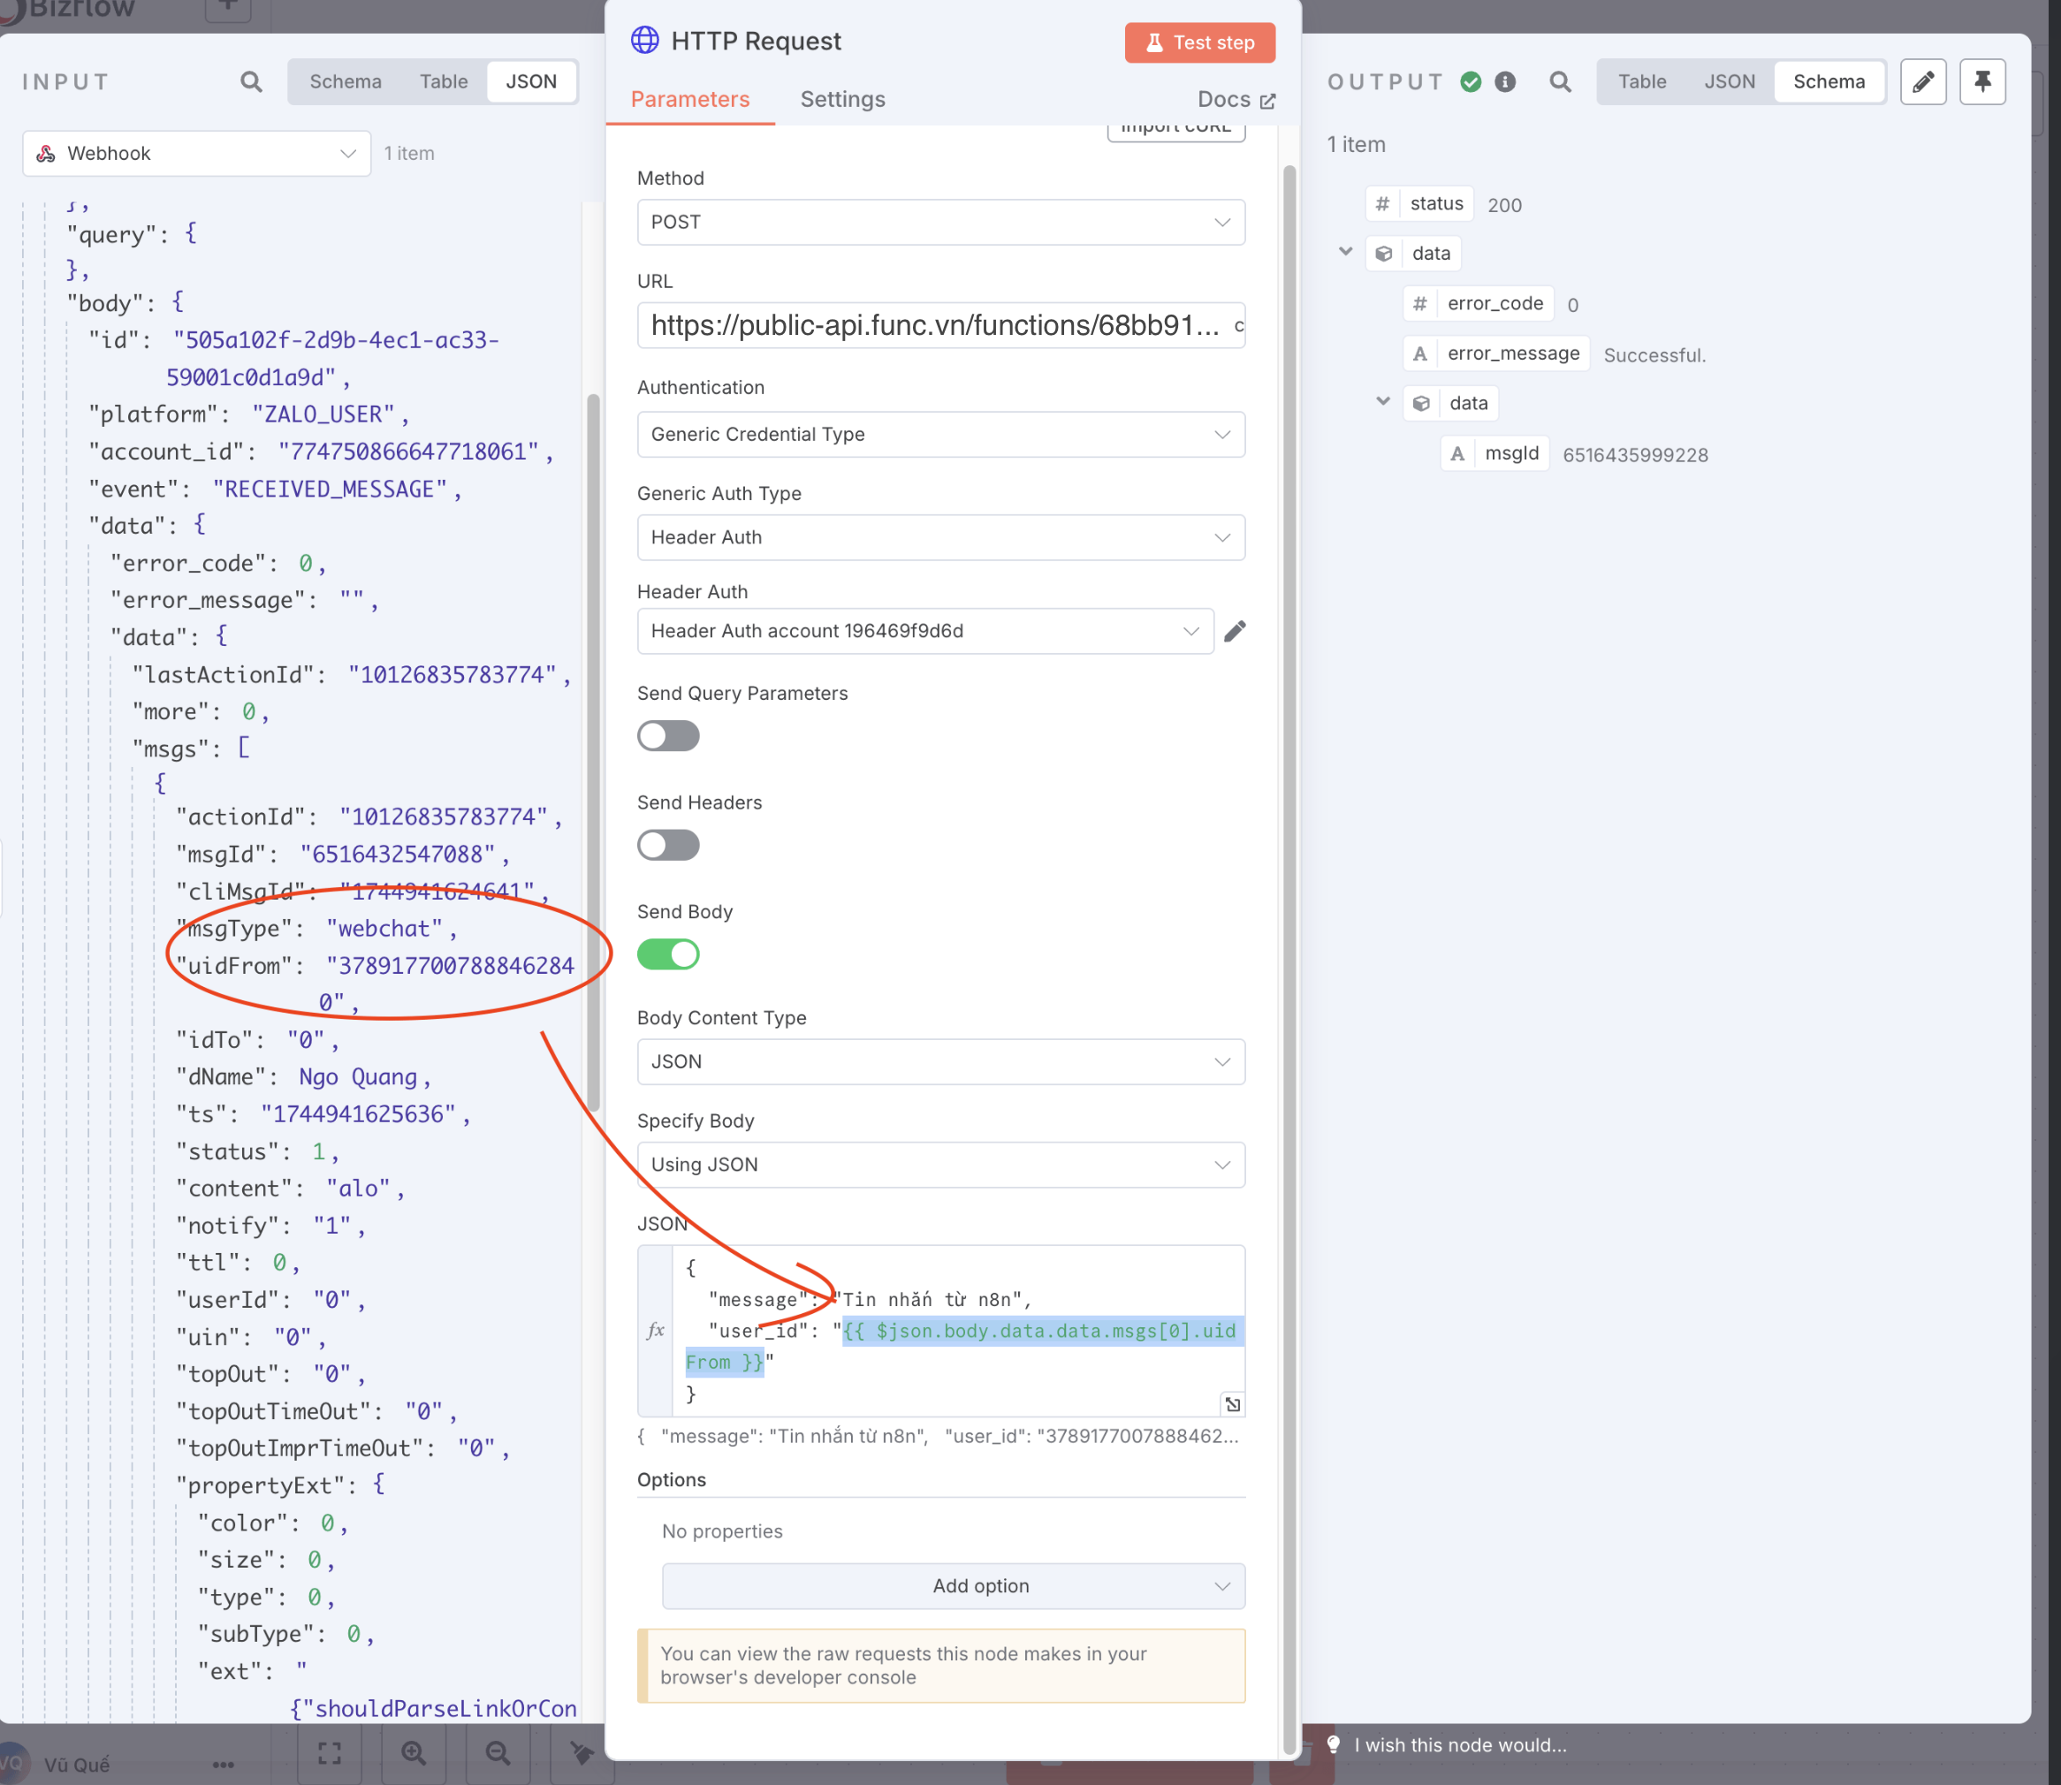Click the input panel search icon

point(251,81)
